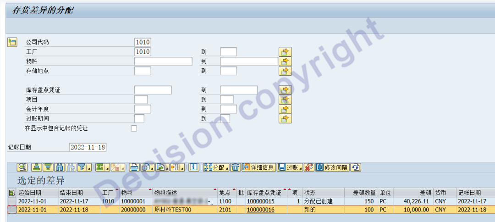Open multiple selection for 库存盘点凭证
This screenshot has height=222, width=495.
(285, 90)
